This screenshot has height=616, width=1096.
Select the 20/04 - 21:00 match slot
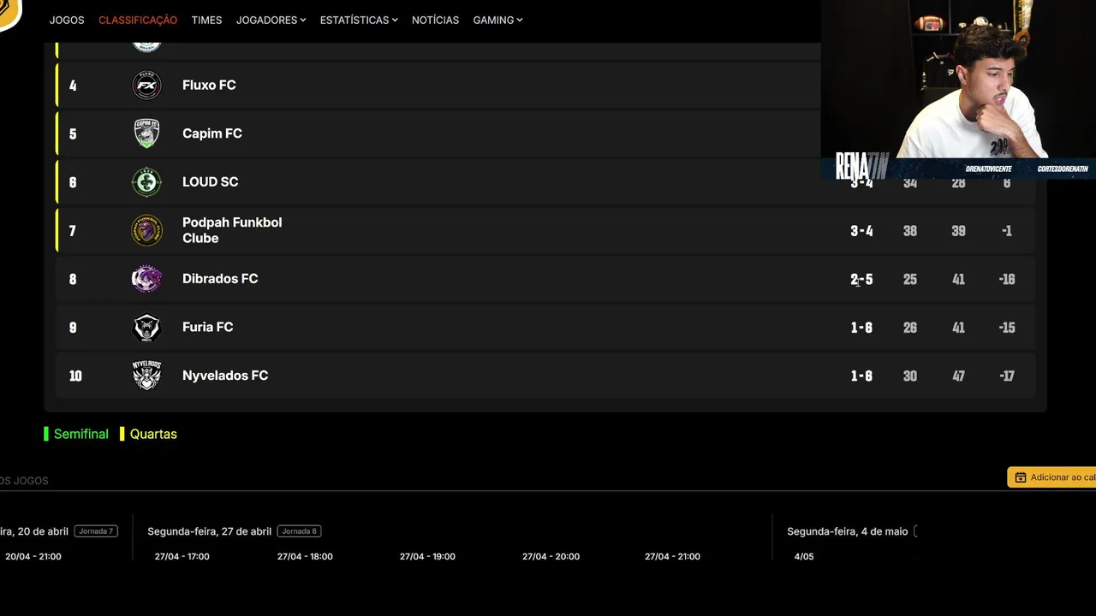click(33, 556)
